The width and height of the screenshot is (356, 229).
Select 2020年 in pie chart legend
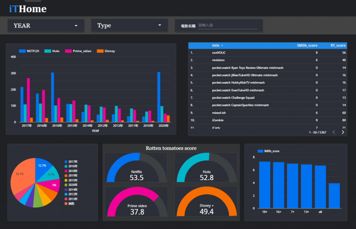coord(71,185)
